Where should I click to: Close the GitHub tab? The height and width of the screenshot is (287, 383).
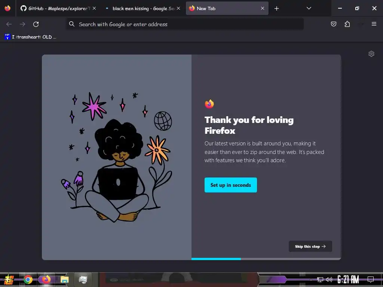pyautogui.click(x=94, y=8)
